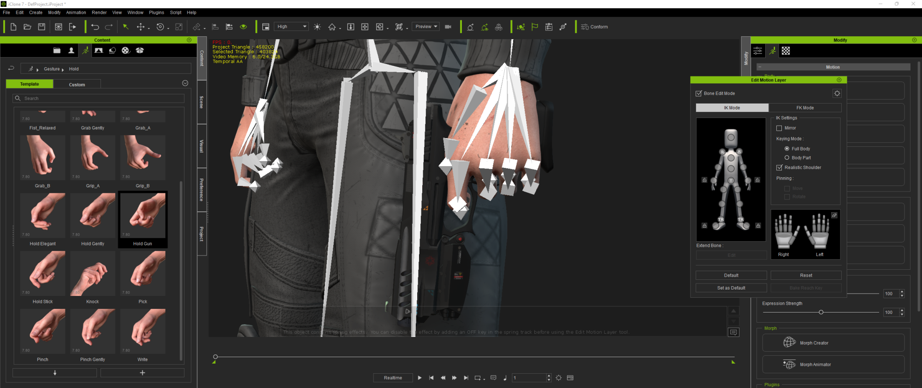The width and height of the screenshot is (922, 388).
Task: Click the timeline playhead marker
Action: point(215,357)
